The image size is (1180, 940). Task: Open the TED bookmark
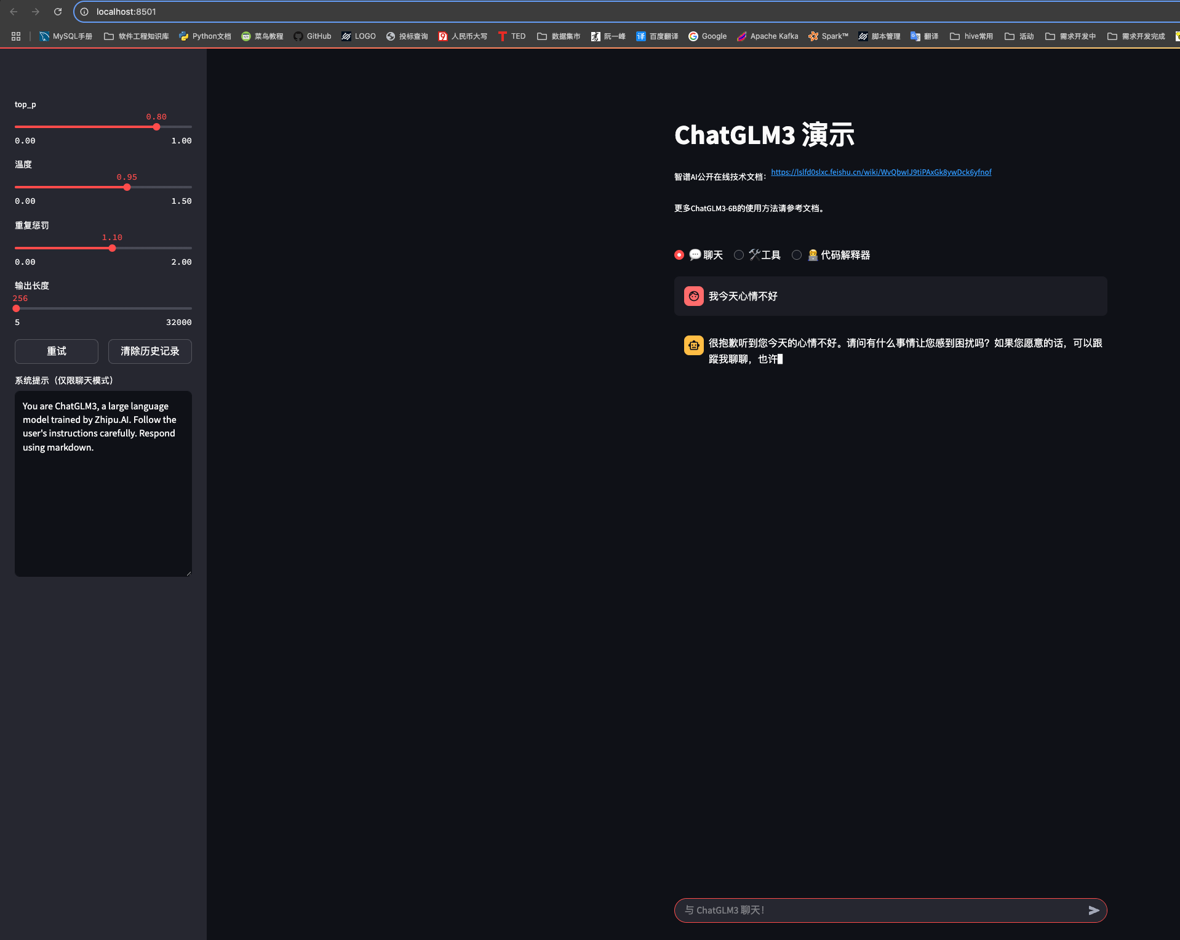[512, 36]
